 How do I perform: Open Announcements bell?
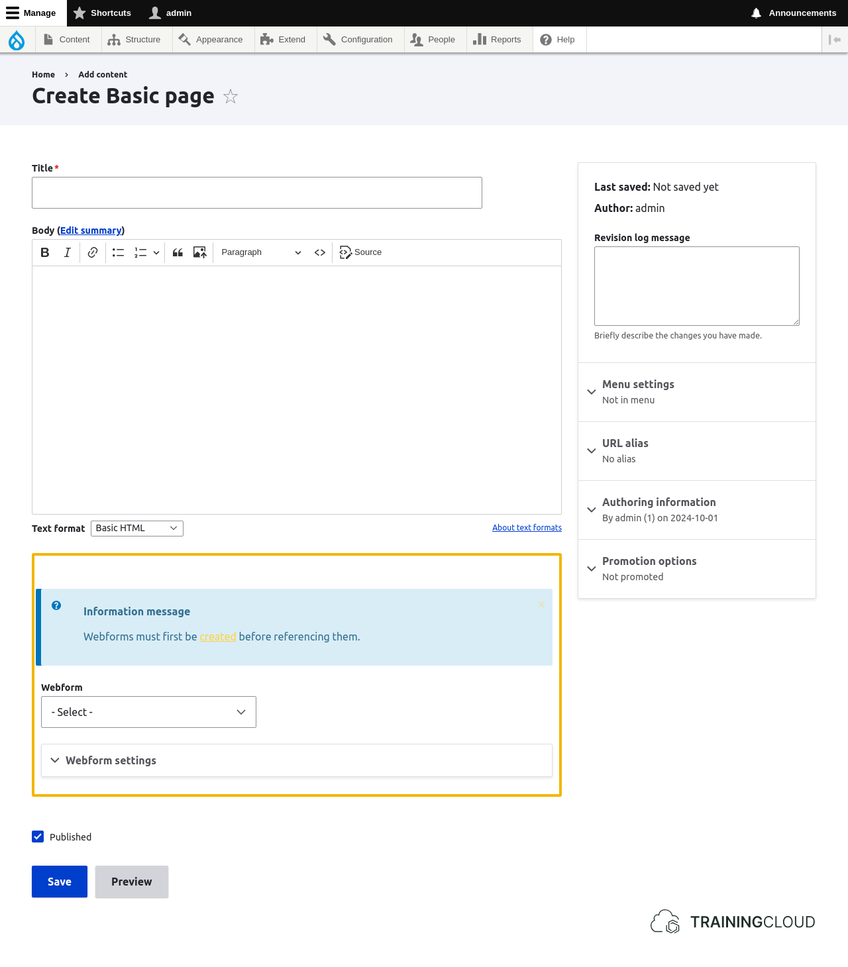(794, 13)
